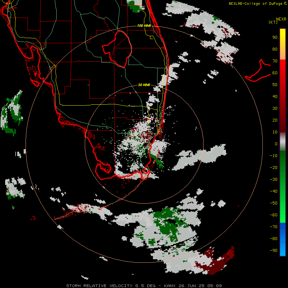Click the -80 value on the velocity scale
Screen dimensions: 288x288
(274, 239)
